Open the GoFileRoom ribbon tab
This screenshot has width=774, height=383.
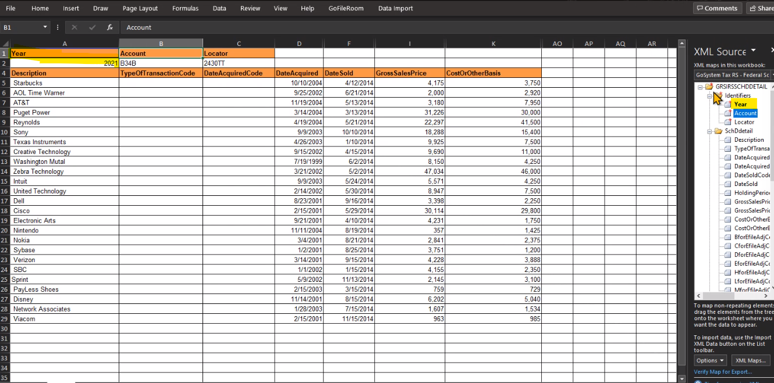click(346, 8)
